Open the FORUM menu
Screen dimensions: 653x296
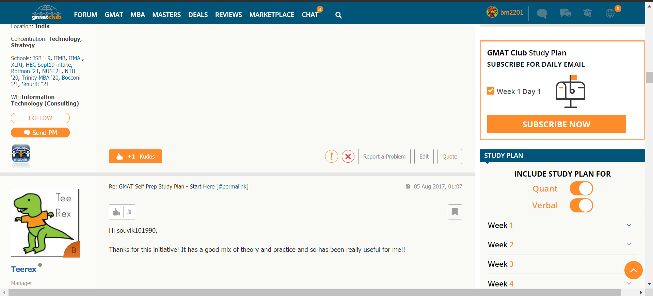coord(85,15)
